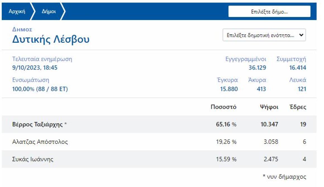This screenshot has width=324, height=187.
Task: Click the Εγγεγραμμένοι 36.129 figure
Action: pos(257,68)
